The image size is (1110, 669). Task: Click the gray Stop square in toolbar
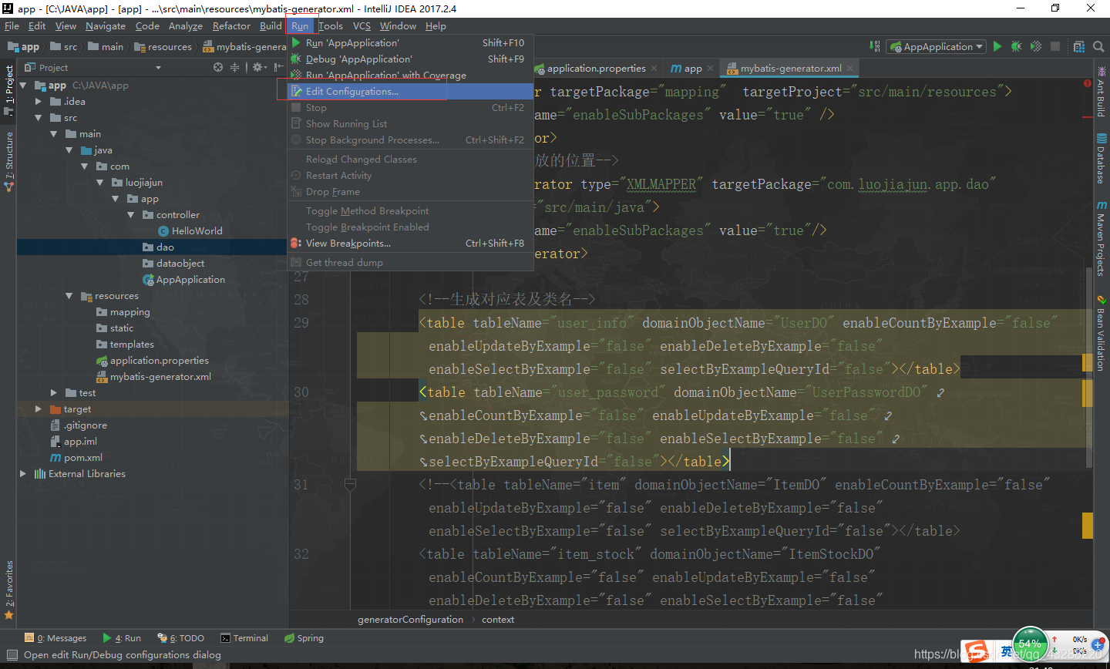pos(1055,46)
